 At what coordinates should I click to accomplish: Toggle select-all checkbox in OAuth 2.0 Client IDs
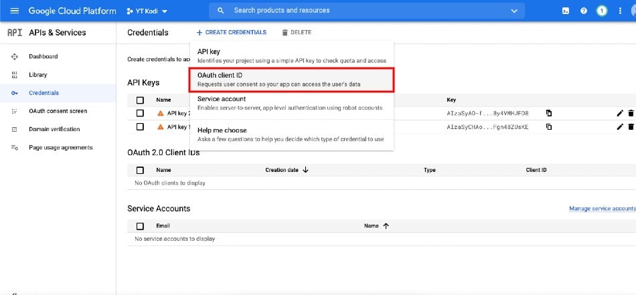pyautogui.click(x=140, y=170)
